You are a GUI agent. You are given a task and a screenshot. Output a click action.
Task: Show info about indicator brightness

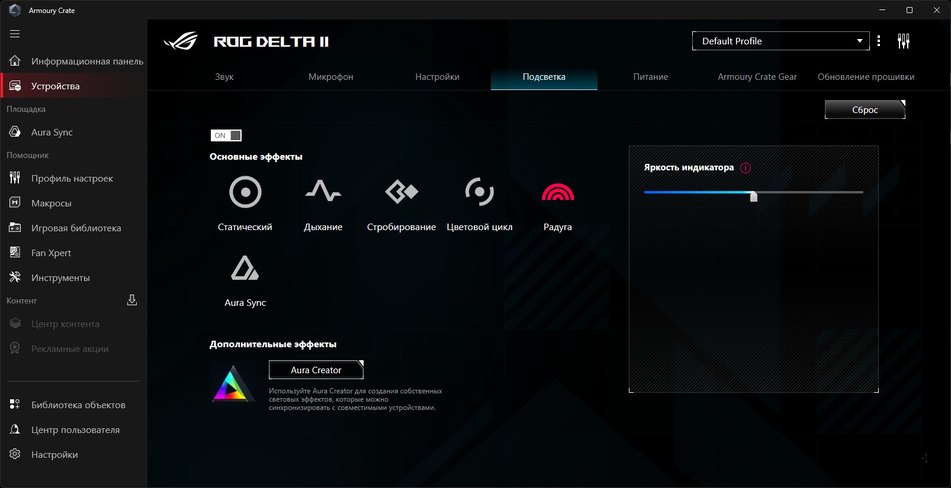tap(746, 168)
